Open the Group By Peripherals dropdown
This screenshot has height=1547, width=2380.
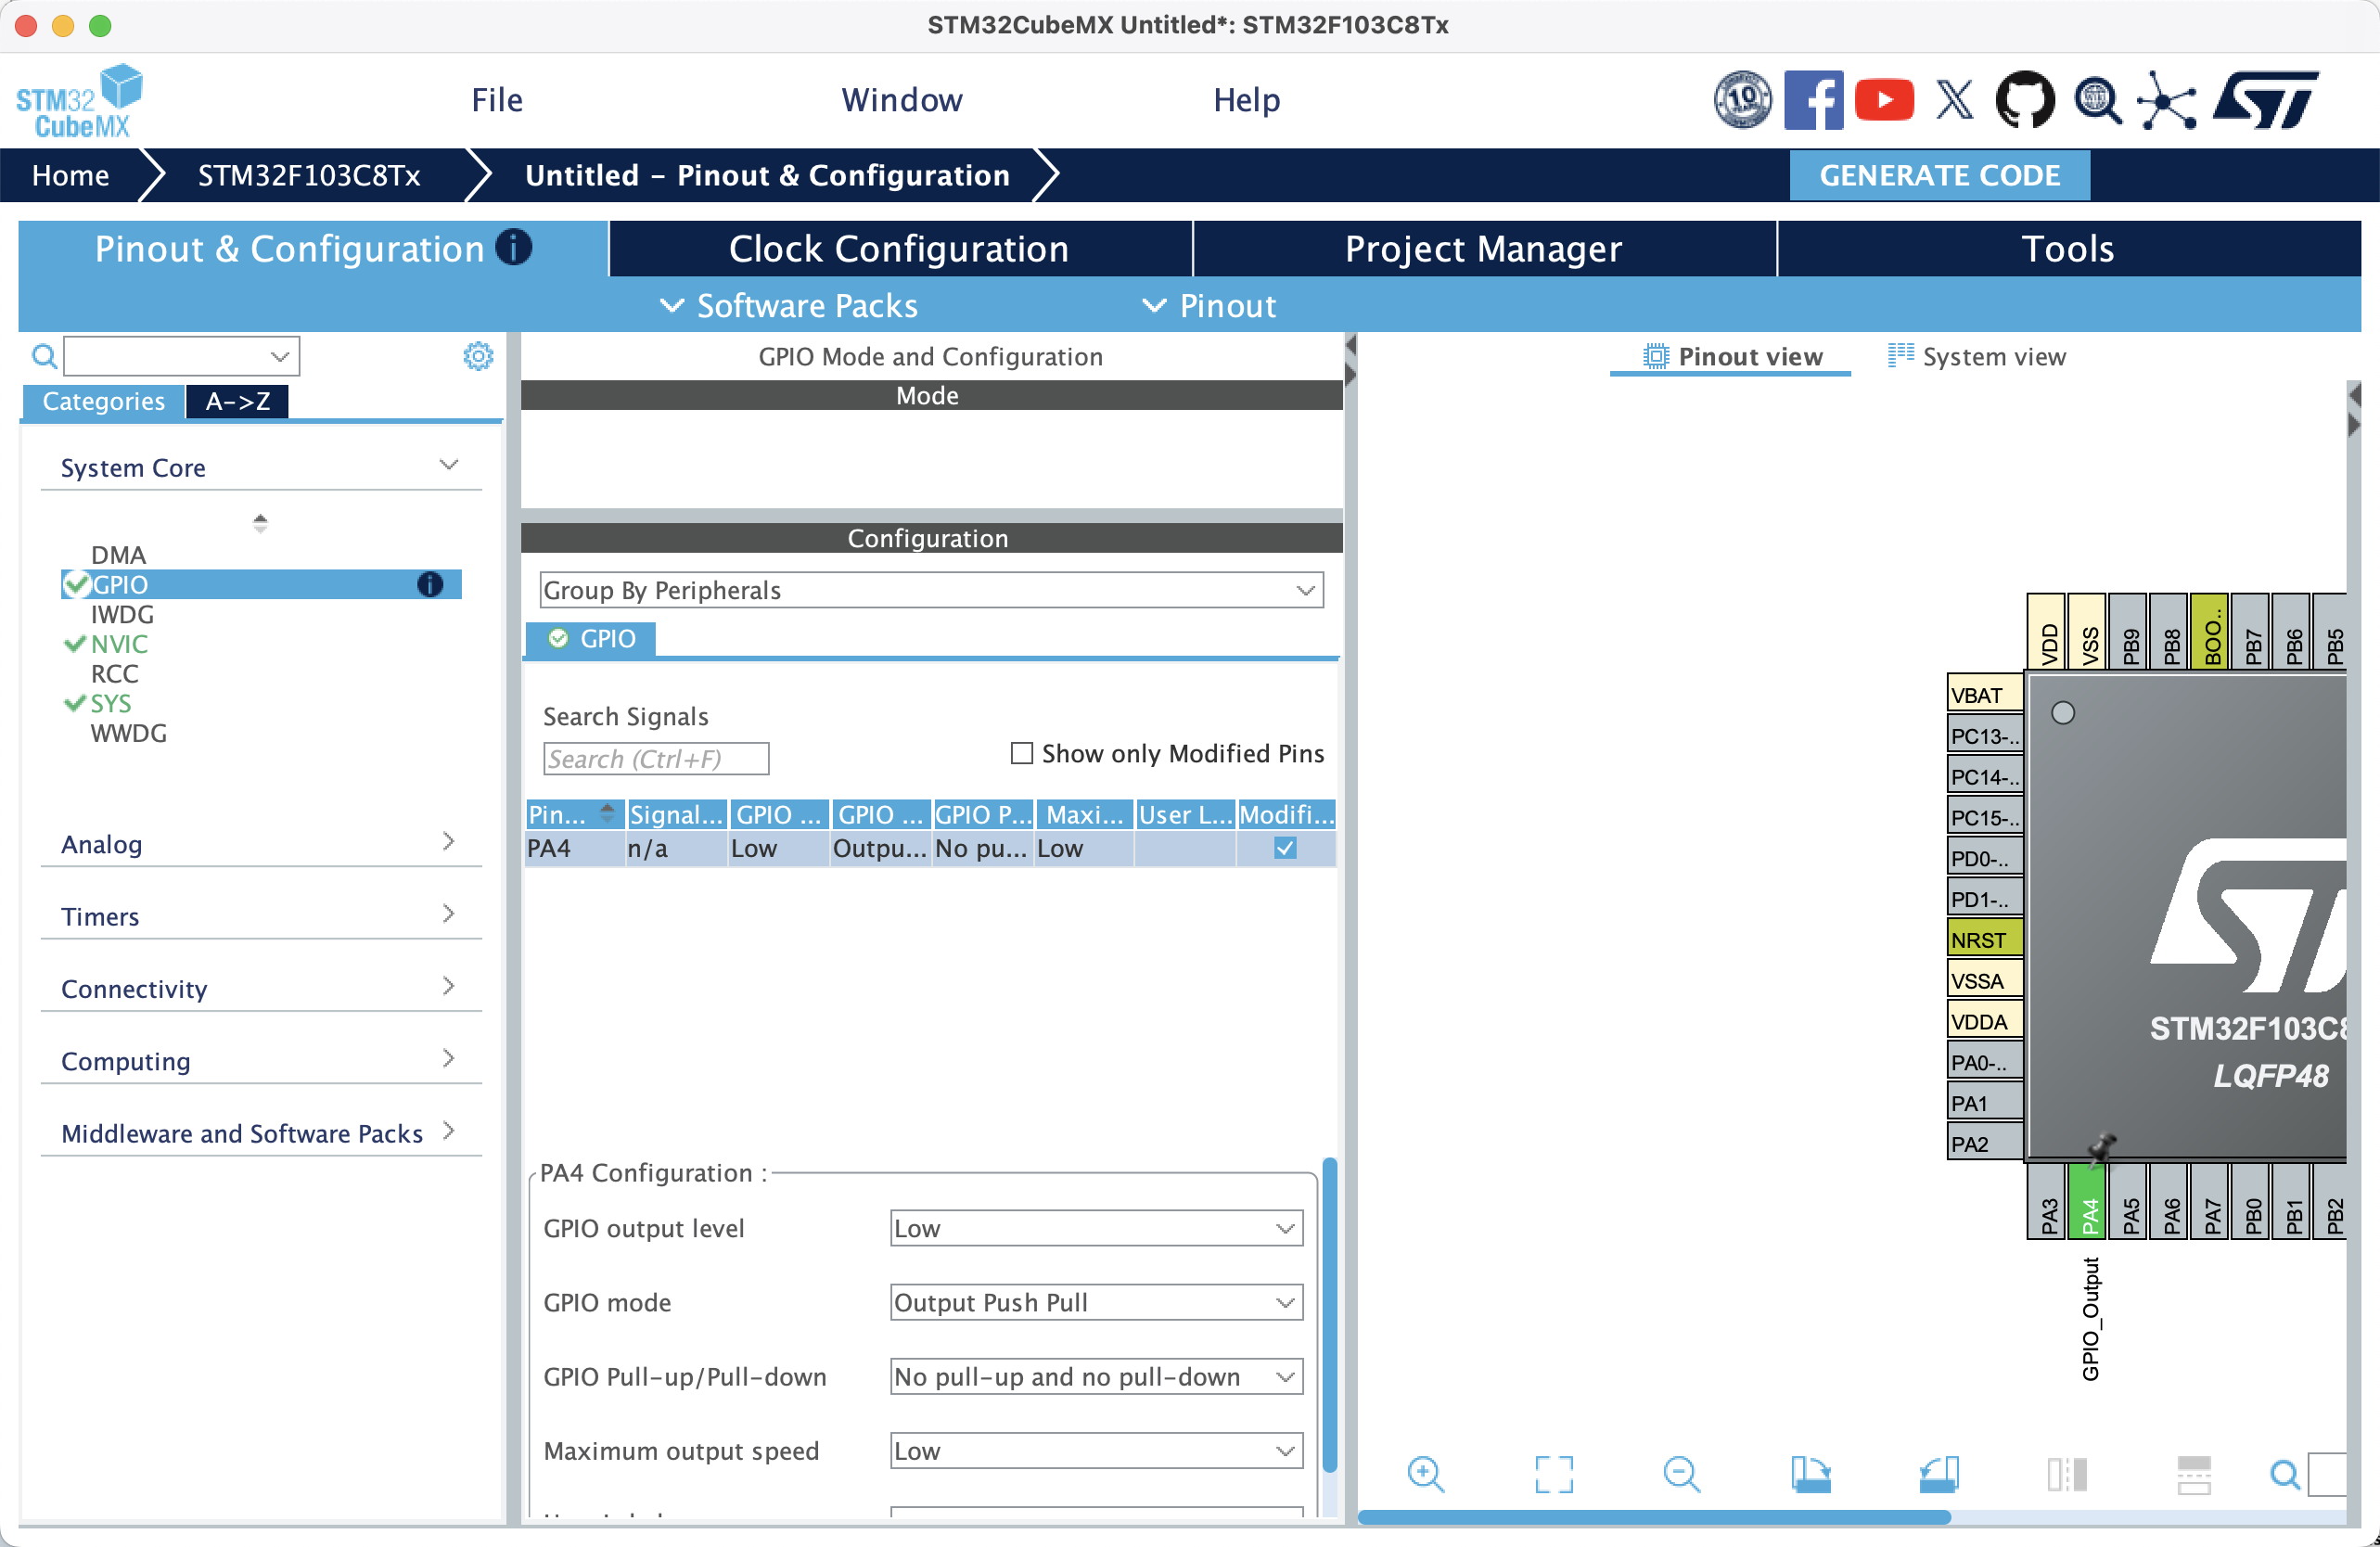[x=930, y=590]
